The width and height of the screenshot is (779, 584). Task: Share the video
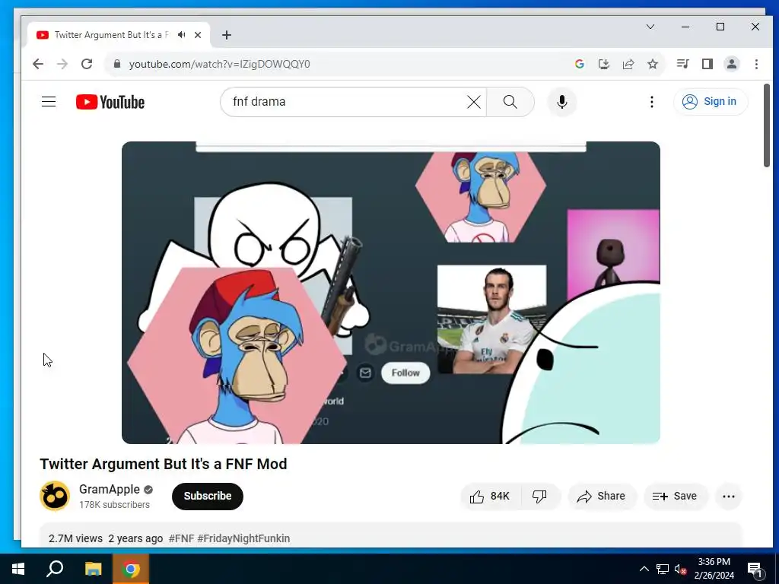[x=602, y=496]
